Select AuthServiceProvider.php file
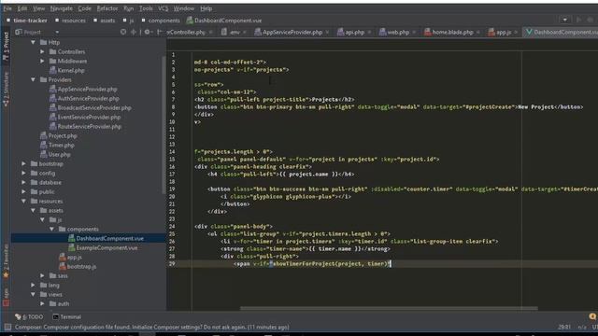Viewport: 598px width, 336px height. point(84,98)
